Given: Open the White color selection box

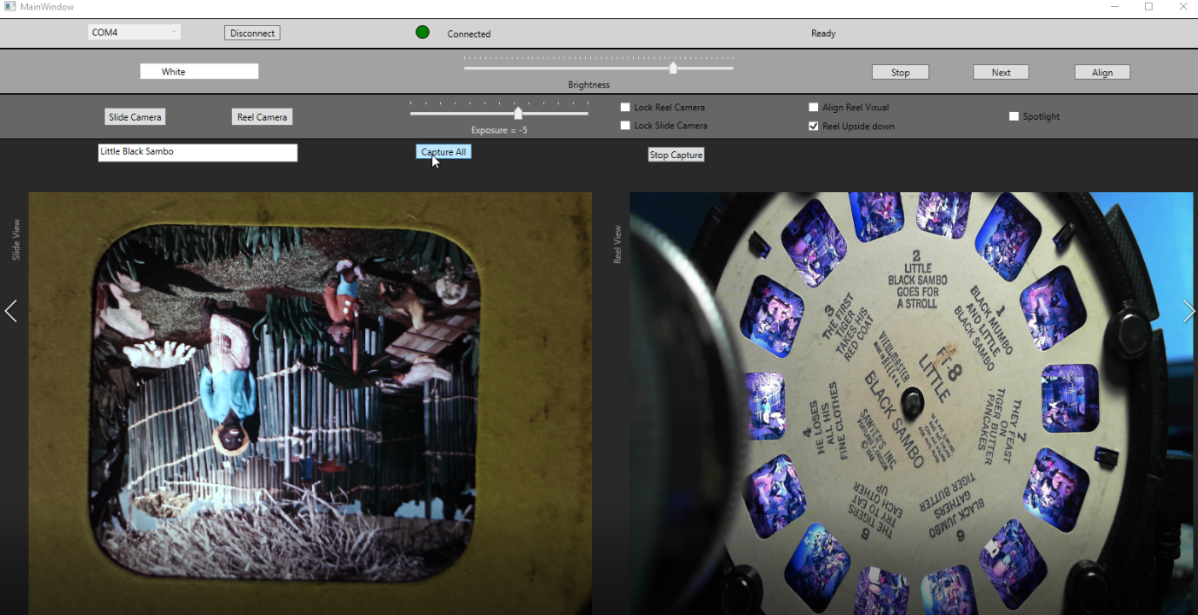Looking at the screenshot, I should click(x=199, y=71).
